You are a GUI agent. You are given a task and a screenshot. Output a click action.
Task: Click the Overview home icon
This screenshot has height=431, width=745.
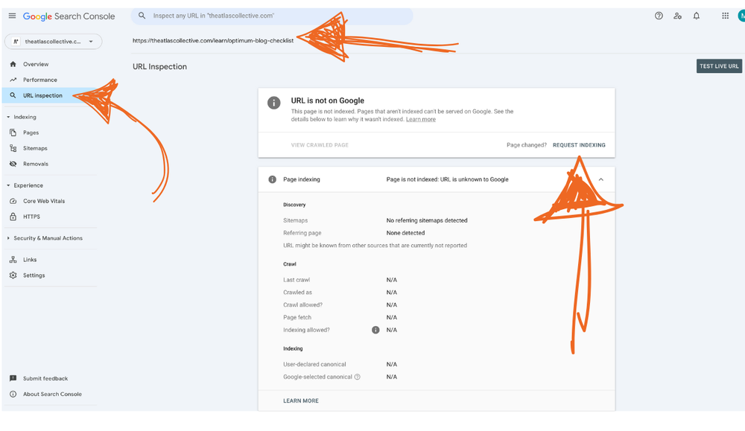point(13,64)
